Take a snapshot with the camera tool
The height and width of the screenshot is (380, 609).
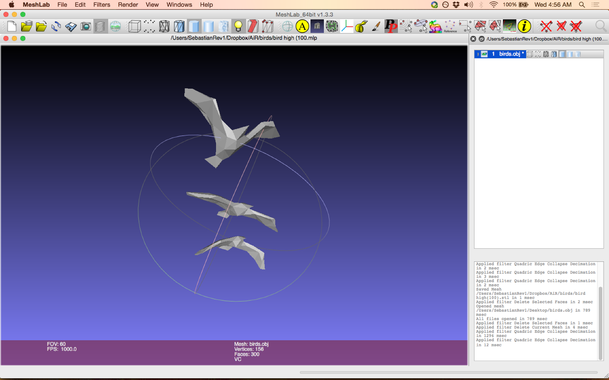tap(86, 26)
